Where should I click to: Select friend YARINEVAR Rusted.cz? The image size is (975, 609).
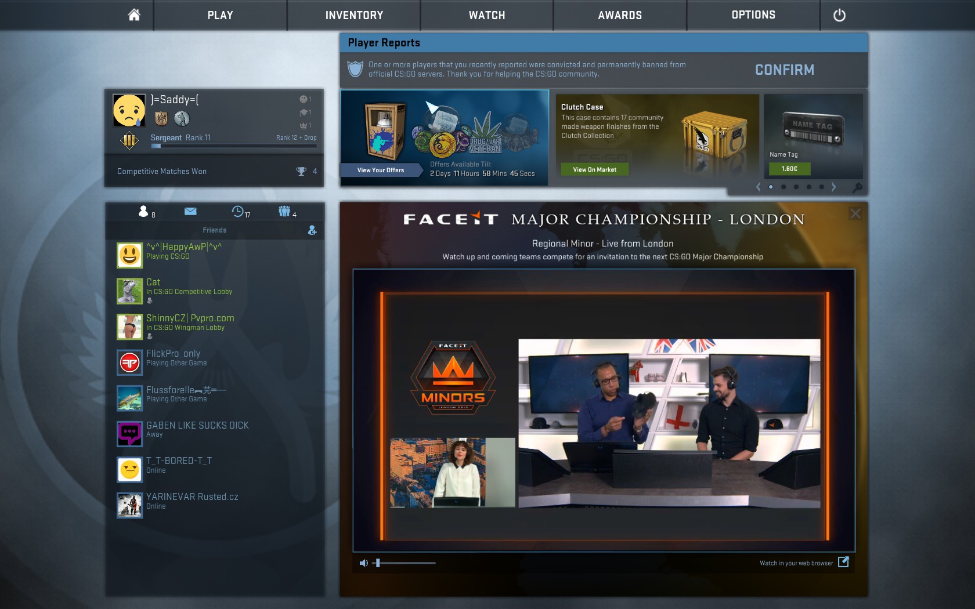coord(215,506)
